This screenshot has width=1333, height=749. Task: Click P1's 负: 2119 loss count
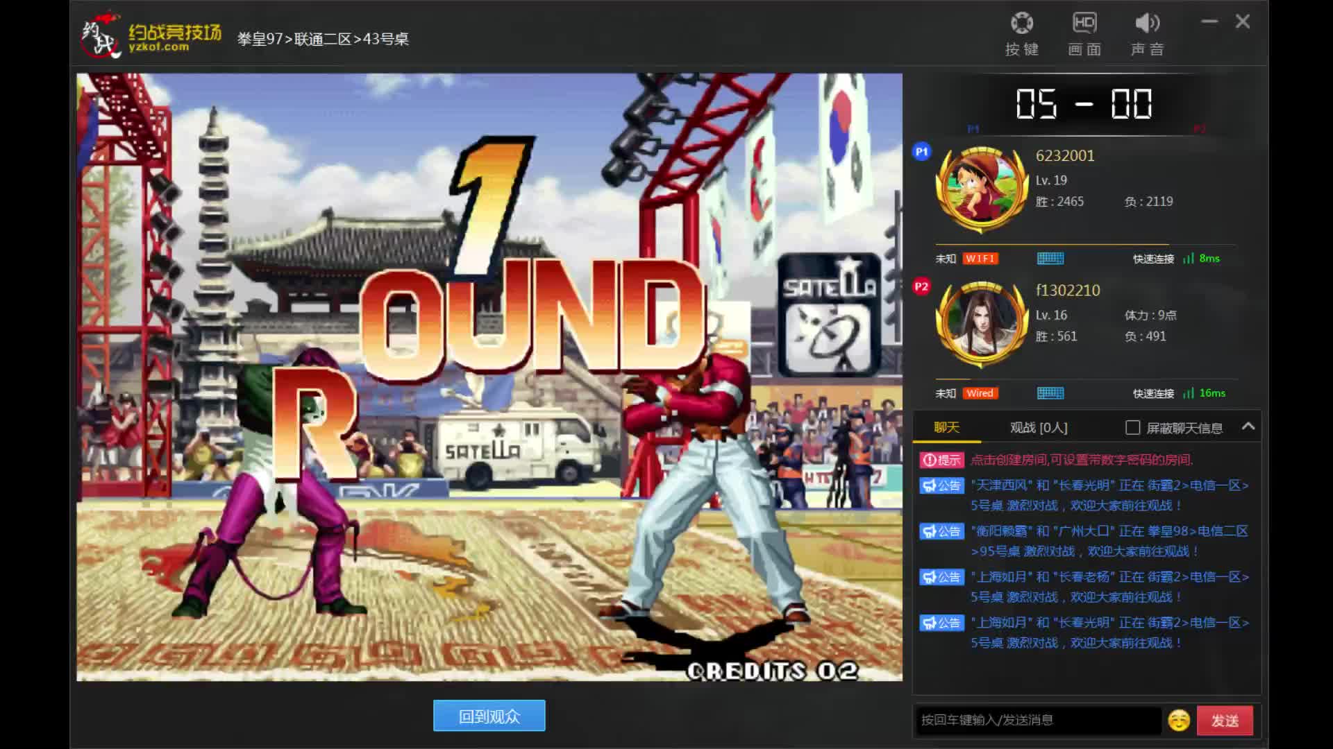point(1149,201)
